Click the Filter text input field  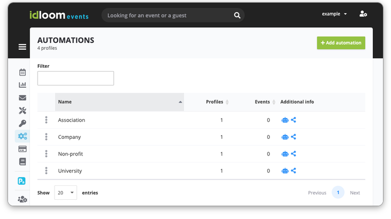tap(76, 79)
